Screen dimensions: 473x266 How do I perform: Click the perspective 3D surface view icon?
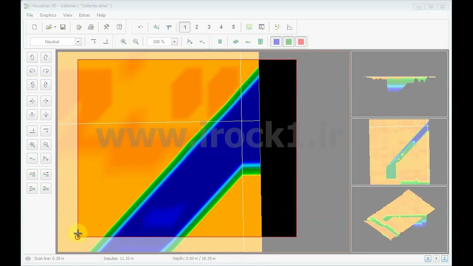point(236,42)
